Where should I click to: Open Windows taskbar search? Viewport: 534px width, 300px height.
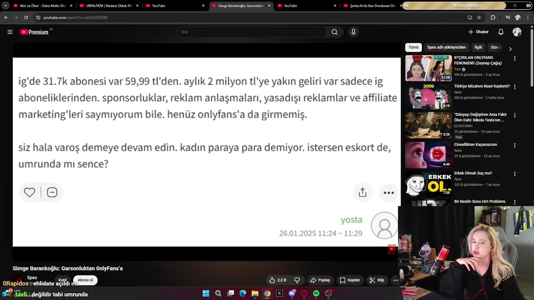pos(218,293)
